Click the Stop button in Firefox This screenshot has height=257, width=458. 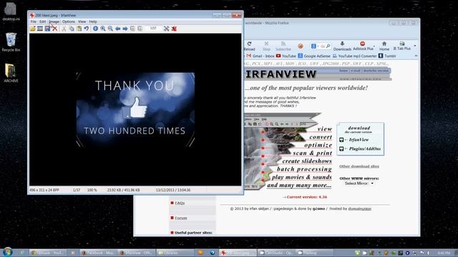pyautogui.click(x=266, y=46)
